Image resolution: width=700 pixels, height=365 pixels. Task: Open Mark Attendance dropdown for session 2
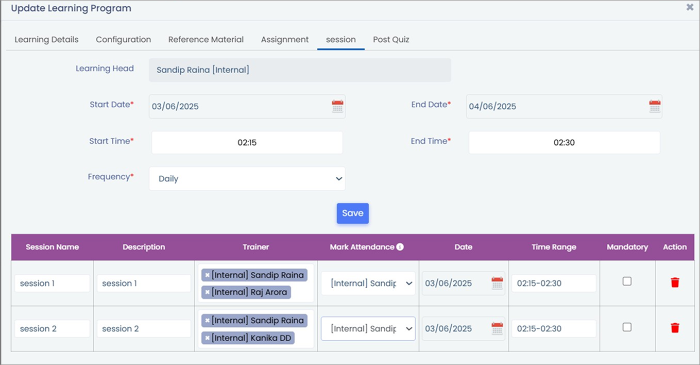pos(368,329)
